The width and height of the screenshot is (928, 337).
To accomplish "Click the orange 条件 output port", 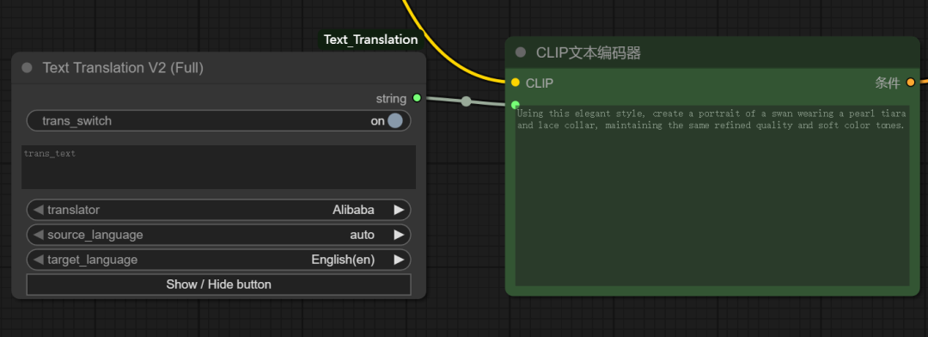I will 910,83.
